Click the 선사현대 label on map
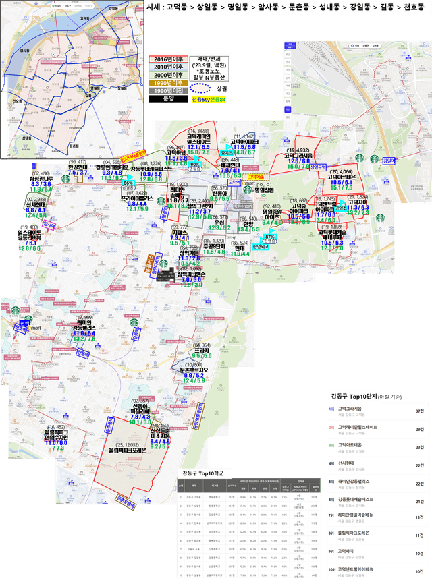The image size is (432, 580). tap(36, 204)
